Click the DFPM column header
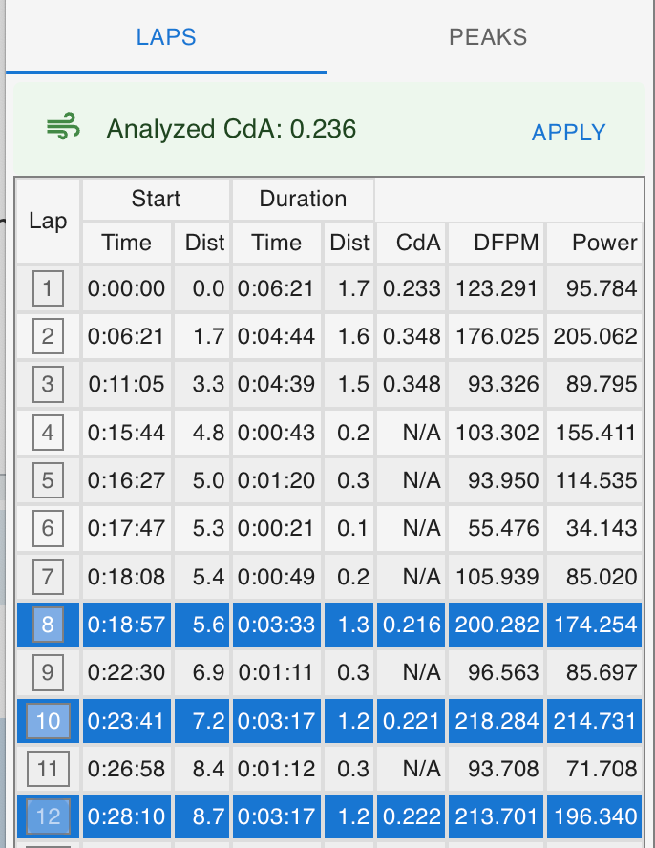This screenshot has height=848, width=655. pyautogui.click(x=495, y=244)
